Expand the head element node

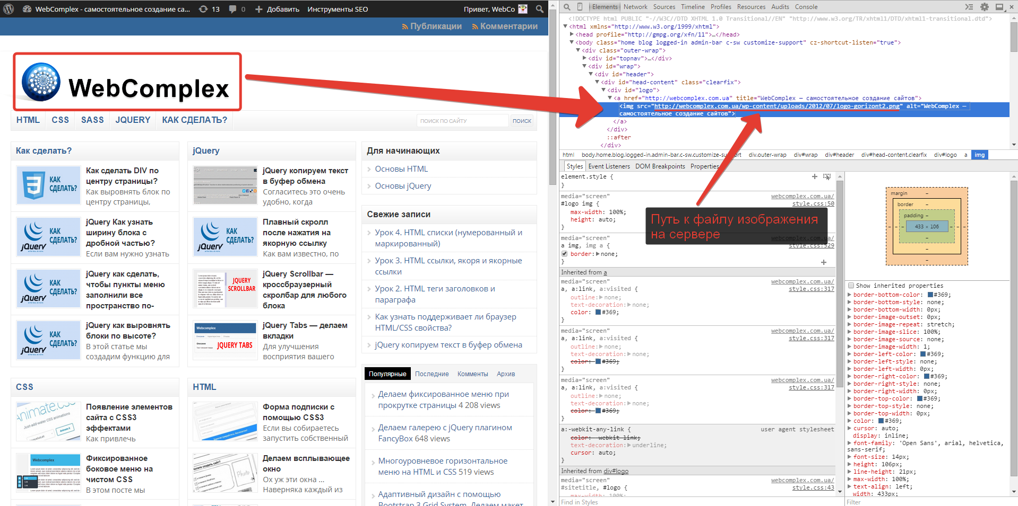pos(572,34)
